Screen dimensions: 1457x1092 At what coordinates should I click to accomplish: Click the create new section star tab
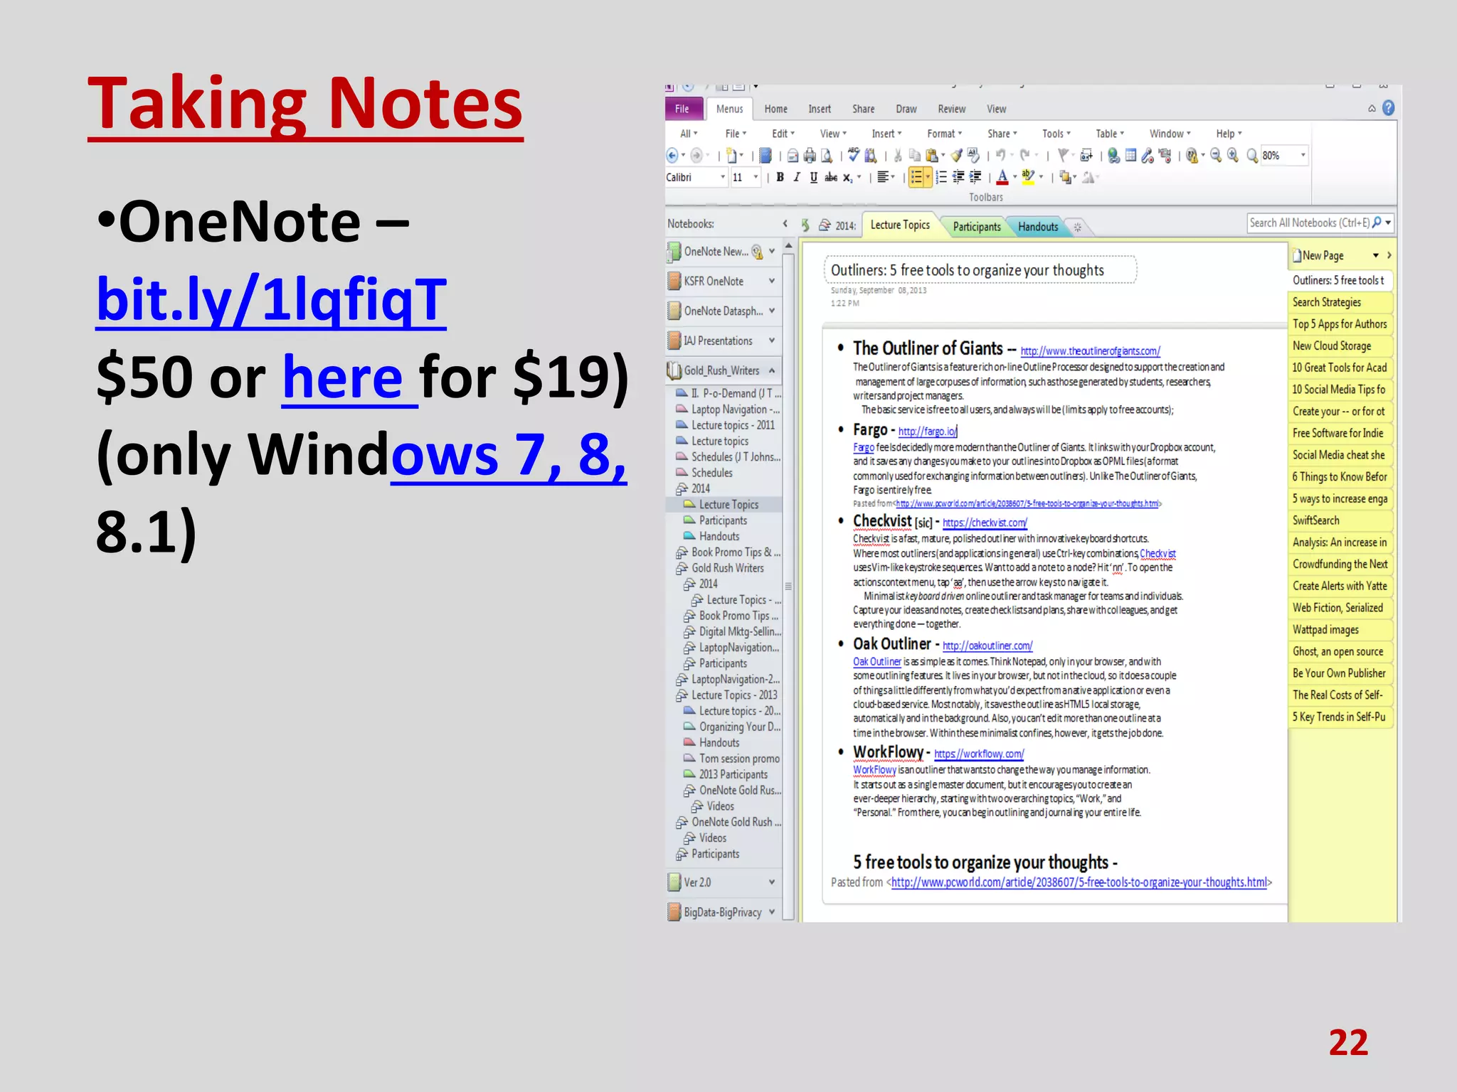(1077, 227)
